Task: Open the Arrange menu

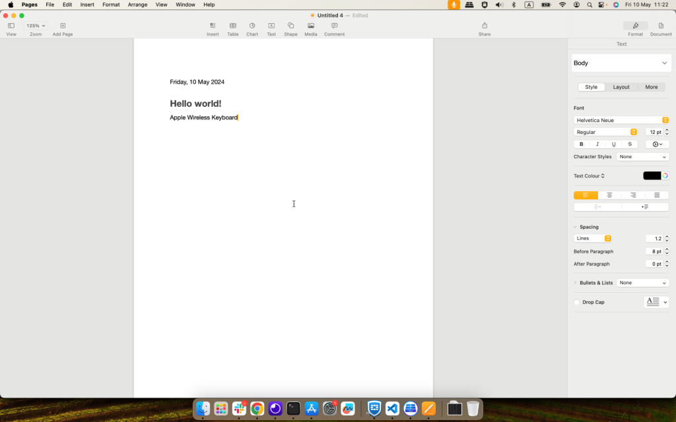Action: pyautogui.click(x=137, y=5)
